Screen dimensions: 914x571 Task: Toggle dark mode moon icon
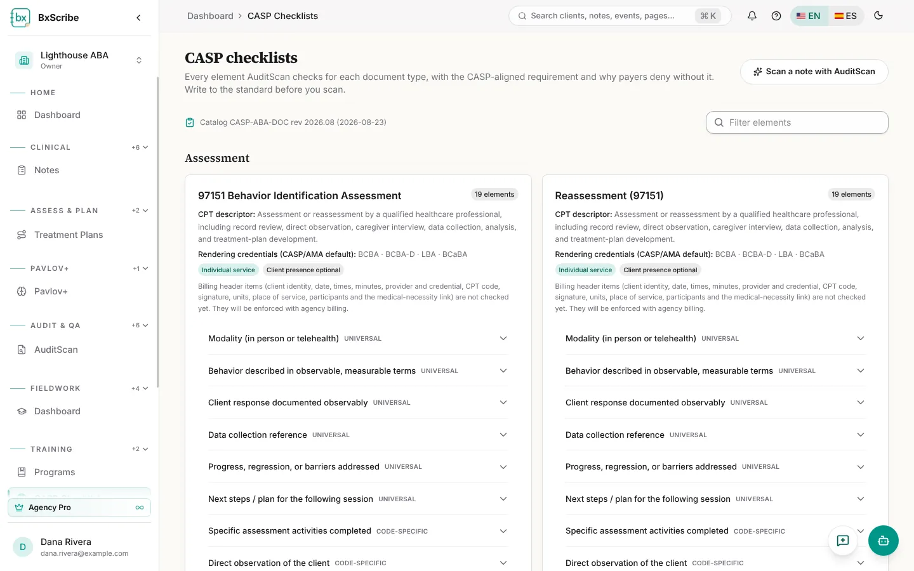(878, 16)
